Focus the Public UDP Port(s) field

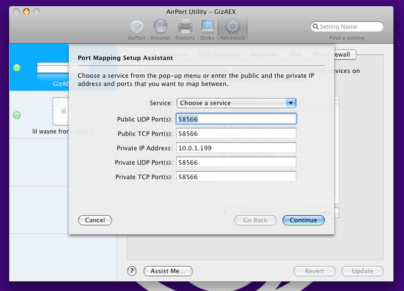click(x=236, y=119)
